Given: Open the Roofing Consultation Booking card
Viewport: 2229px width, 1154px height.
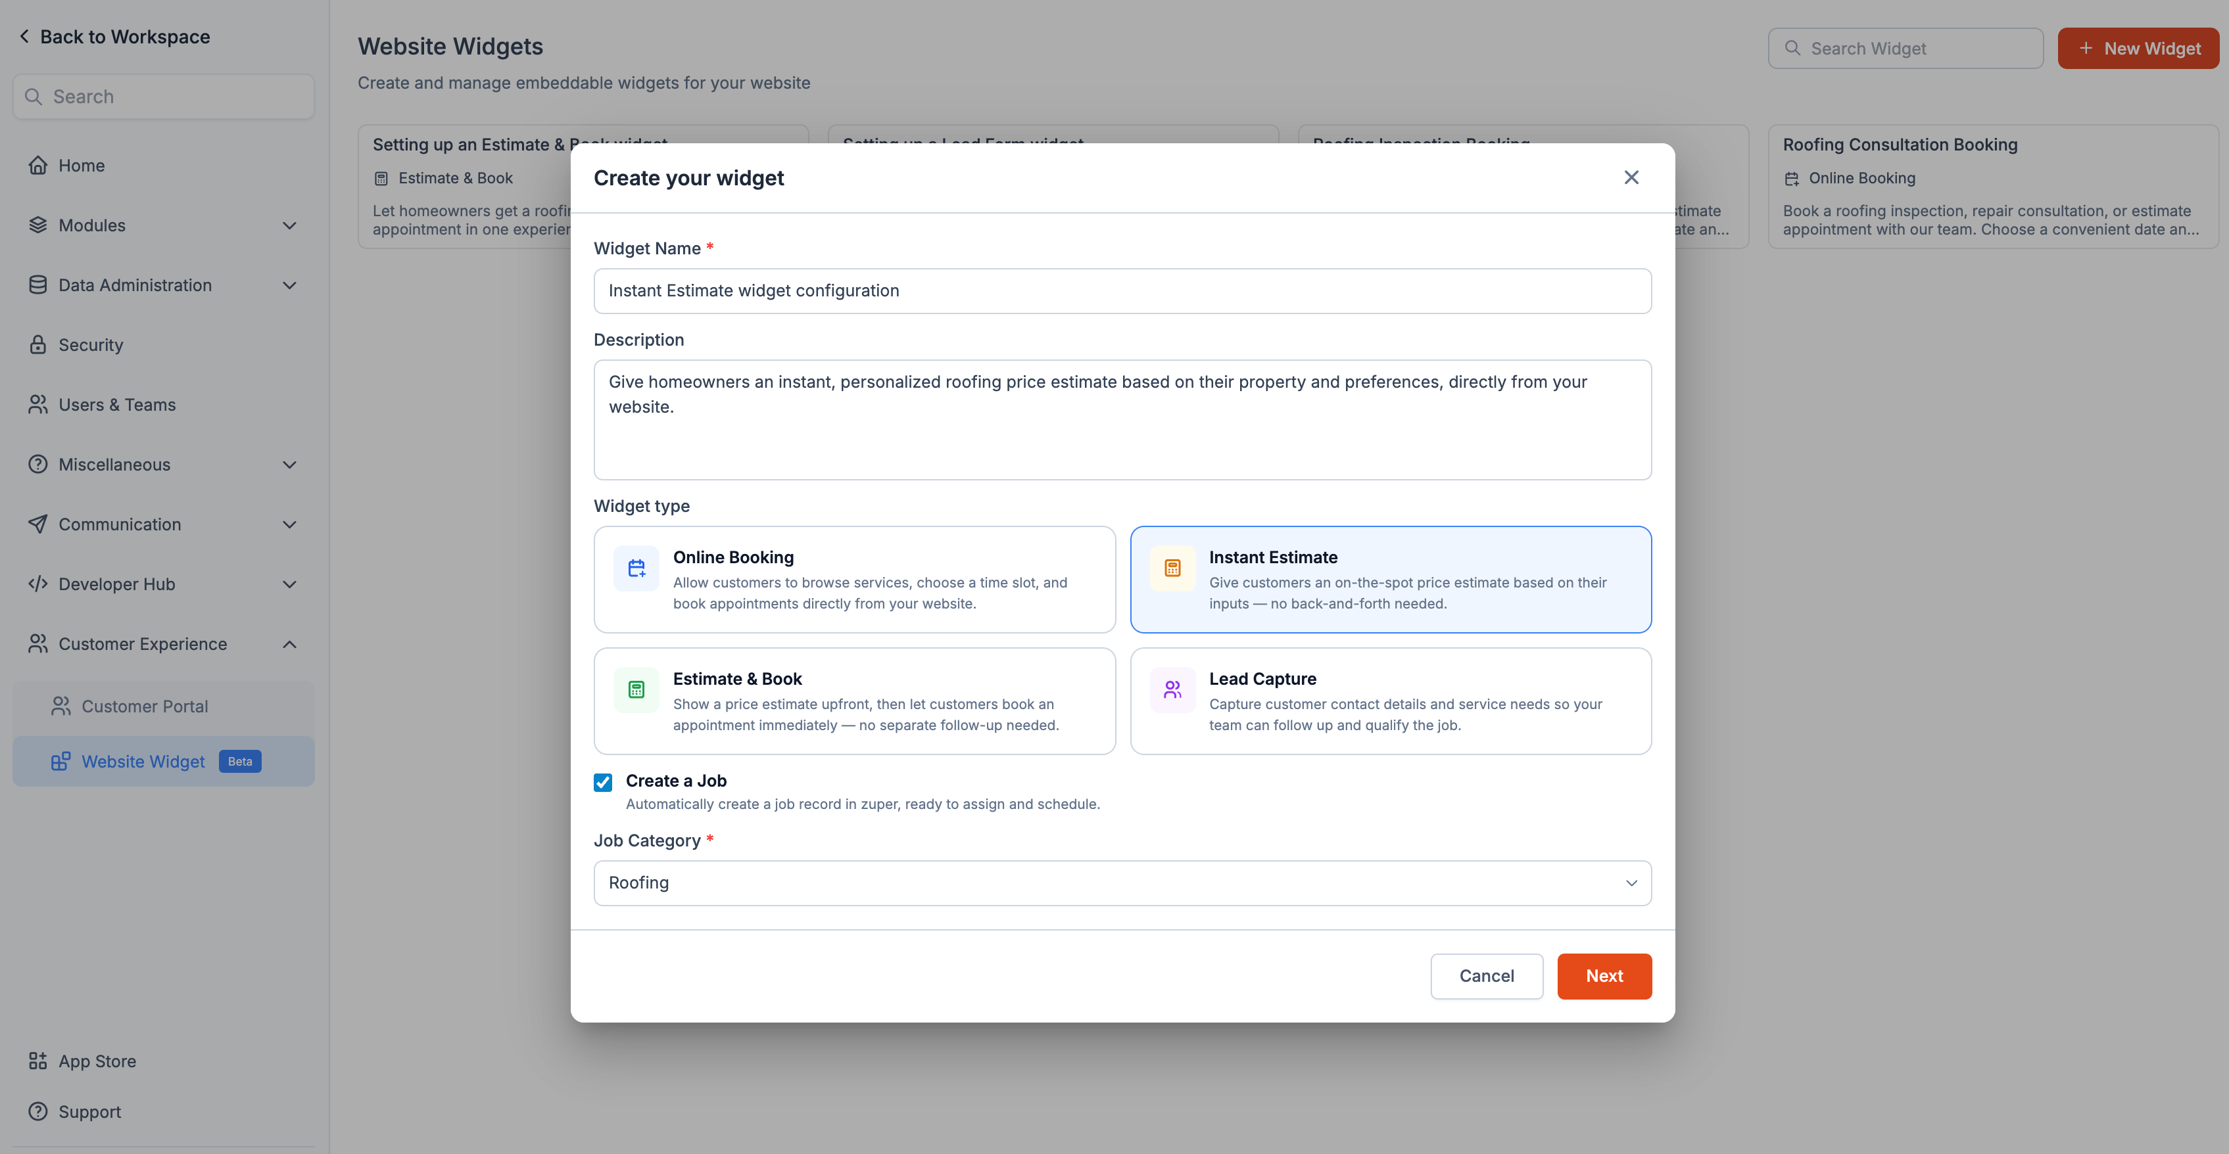Looking at the screenshot, I should point(1993,187).
